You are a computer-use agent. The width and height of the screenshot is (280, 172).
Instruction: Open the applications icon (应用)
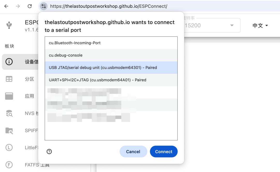pyautogui.click(x=9, y=96)
